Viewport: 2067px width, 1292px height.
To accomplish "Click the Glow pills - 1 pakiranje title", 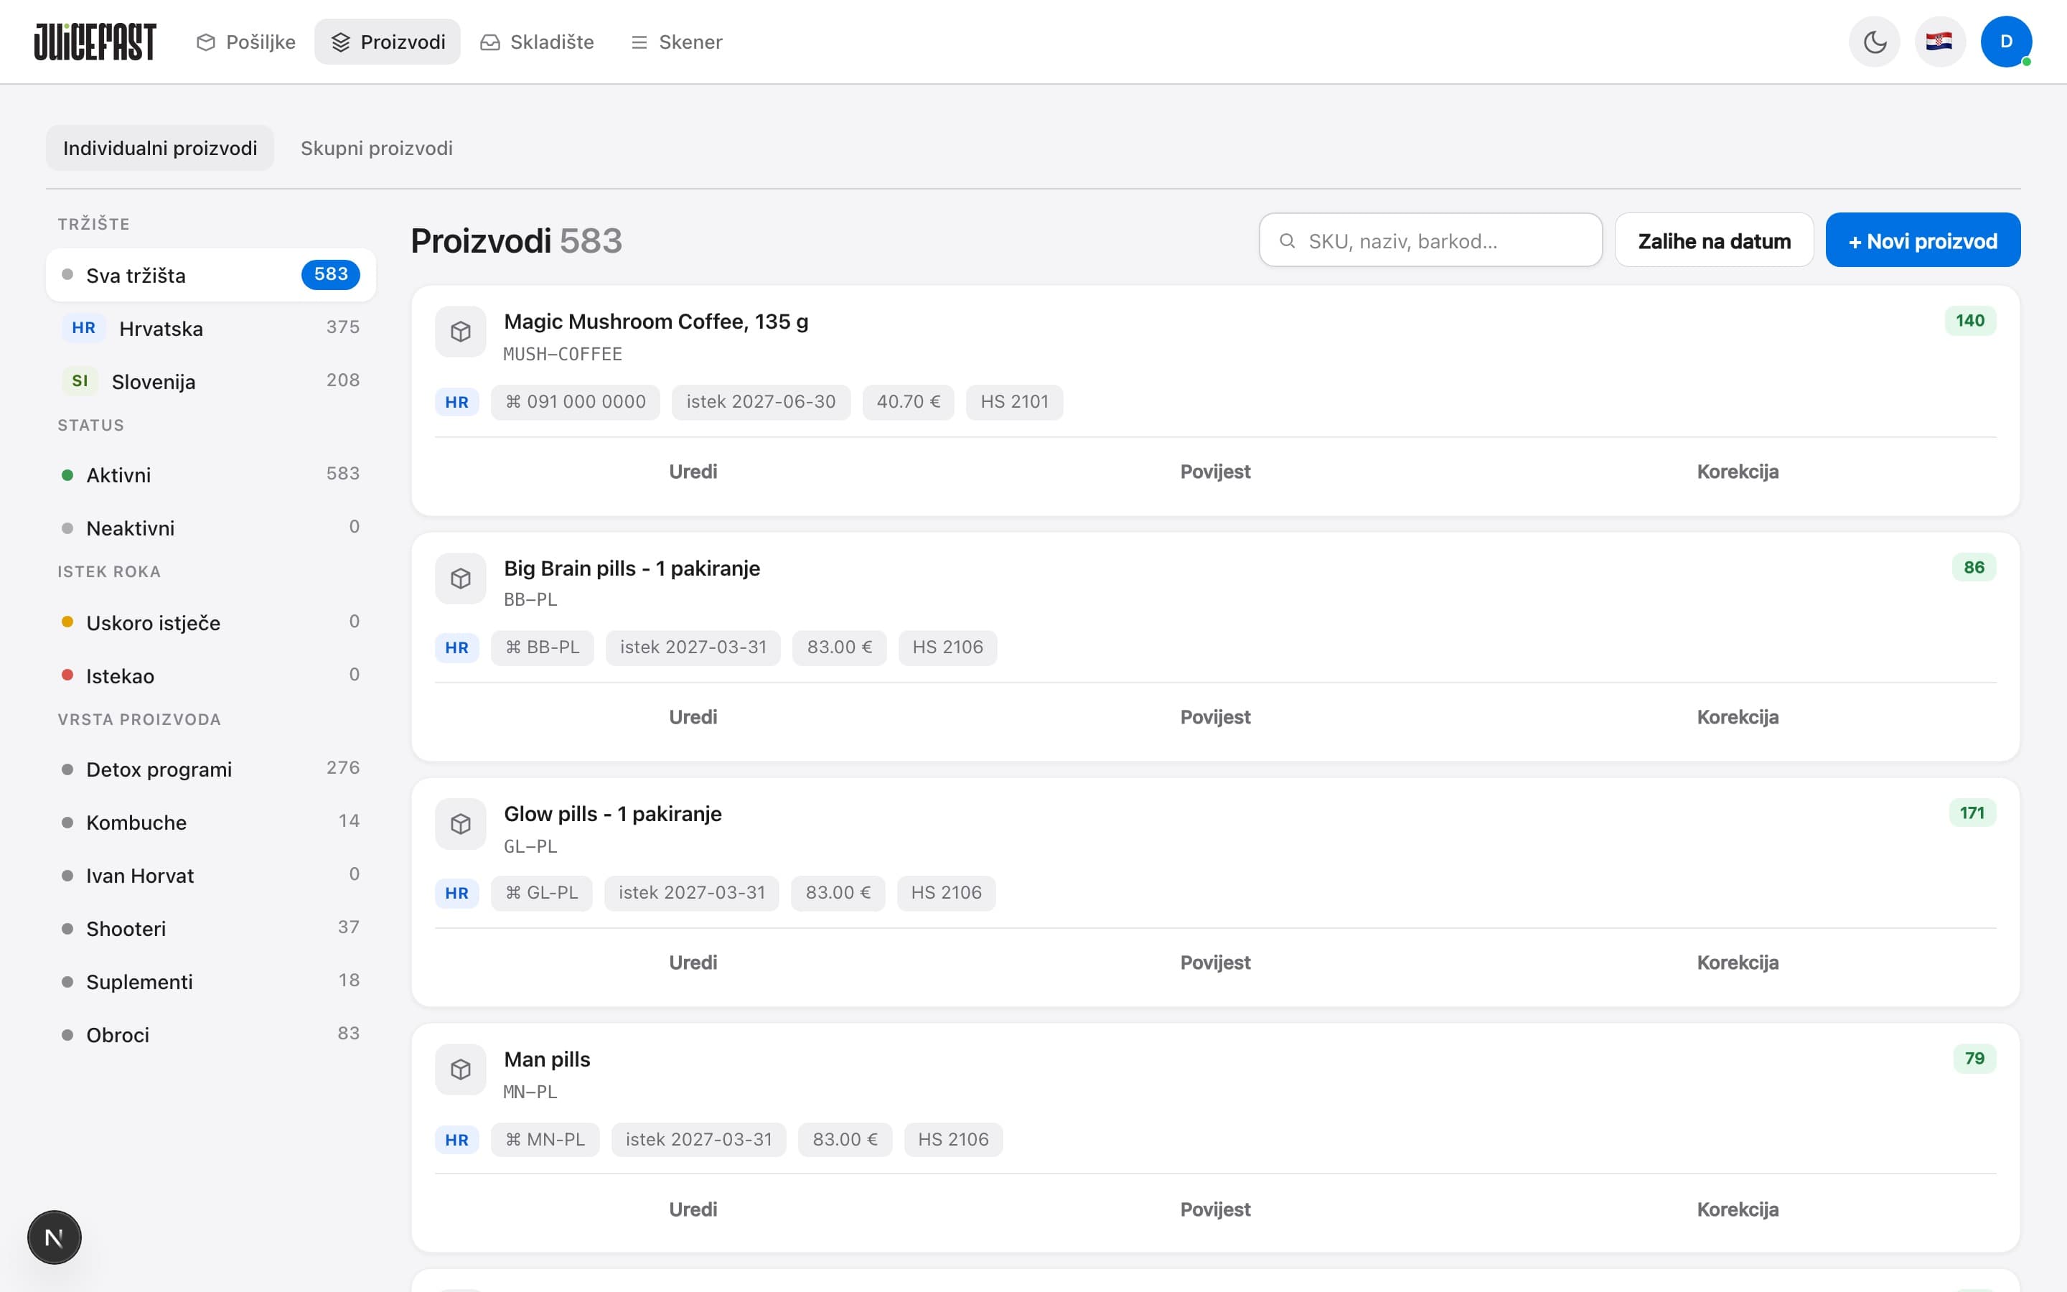I will click(612, 813).
